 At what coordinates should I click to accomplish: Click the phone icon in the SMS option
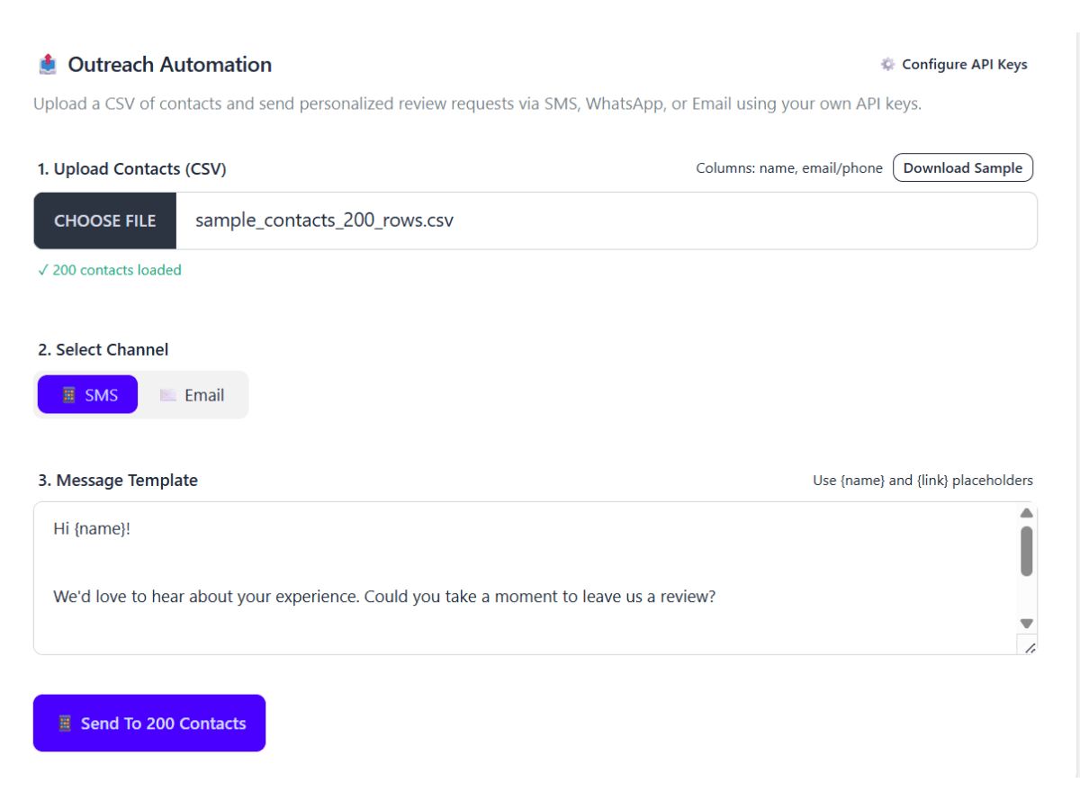click(x=68, y=395)
